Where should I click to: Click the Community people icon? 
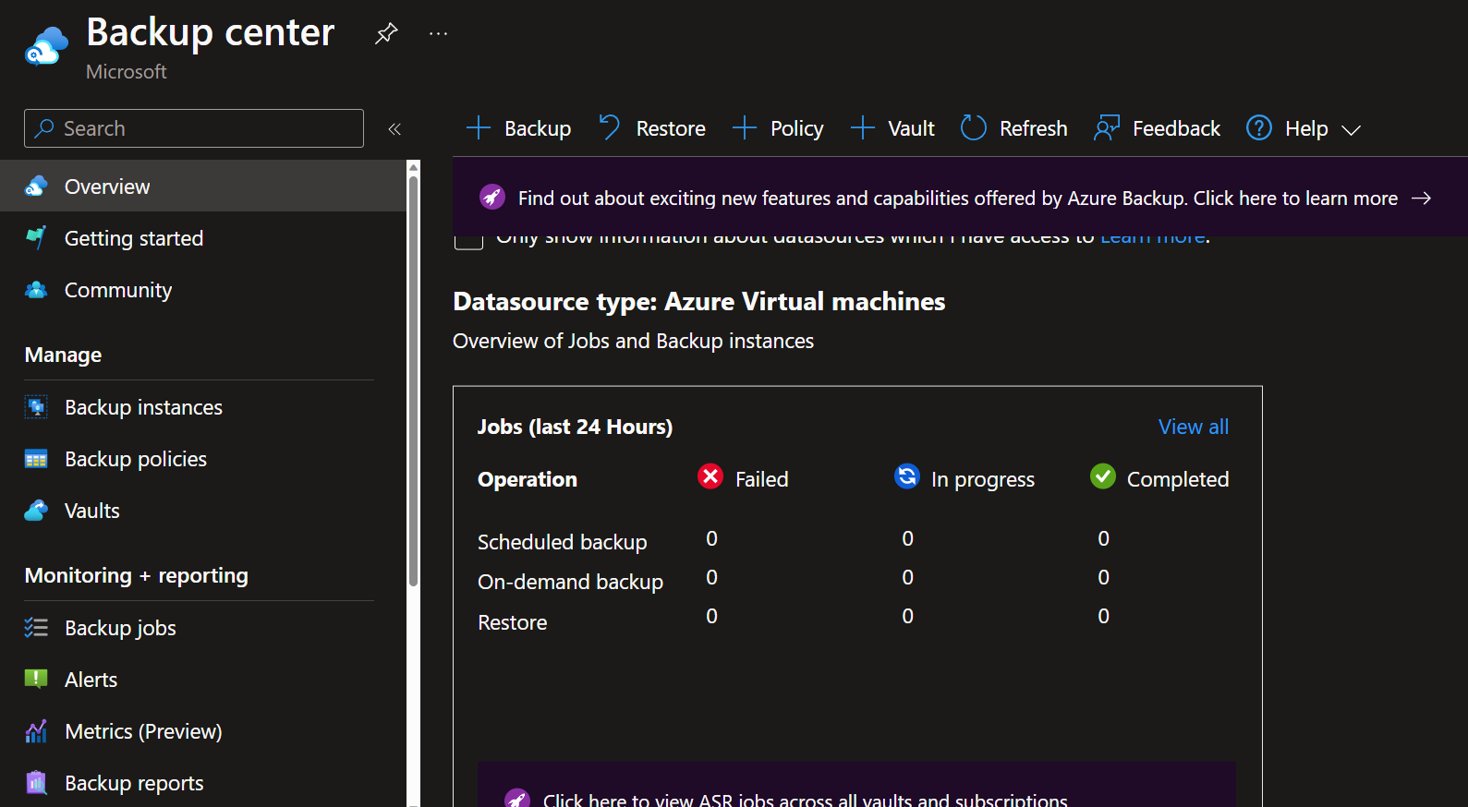pos(36,290)
